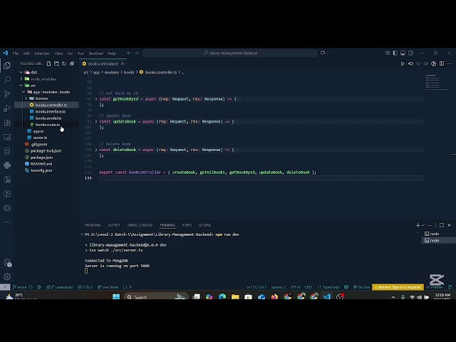Screen dimensions: 456x342
Task: Run the code with play icon
Action: (x=403, y=63)
